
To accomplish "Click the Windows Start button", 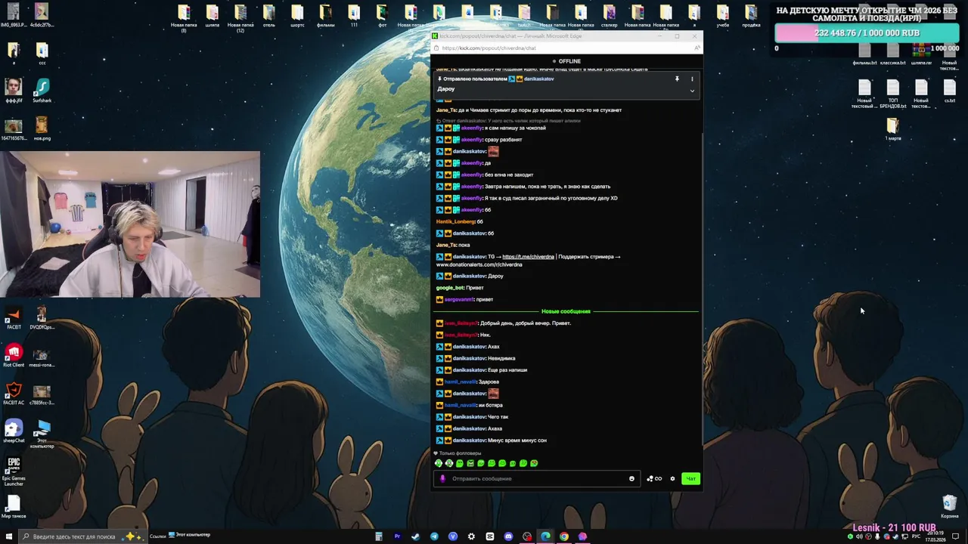I will [8, 536].
